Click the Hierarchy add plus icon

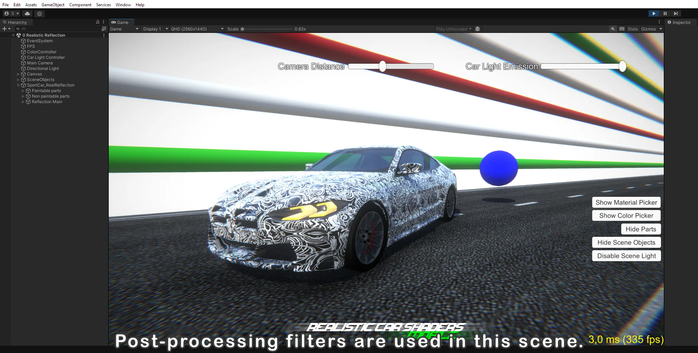[x=4, y=29]
